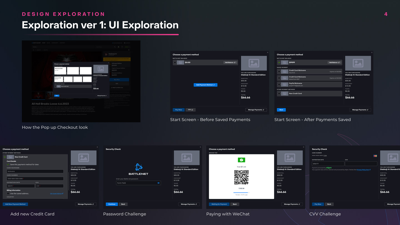Click the Battle.net logo icon
The width and height of the screenshot is (400, 225).
(138, 167)
